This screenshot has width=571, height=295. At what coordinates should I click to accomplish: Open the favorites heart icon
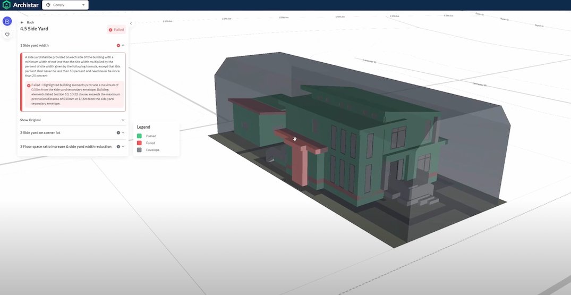tap(7, 35)
